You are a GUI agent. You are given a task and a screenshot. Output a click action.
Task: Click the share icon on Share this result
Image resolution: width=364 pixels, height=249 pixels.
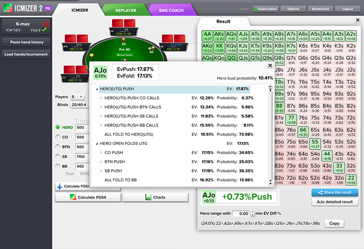point(320,192)
